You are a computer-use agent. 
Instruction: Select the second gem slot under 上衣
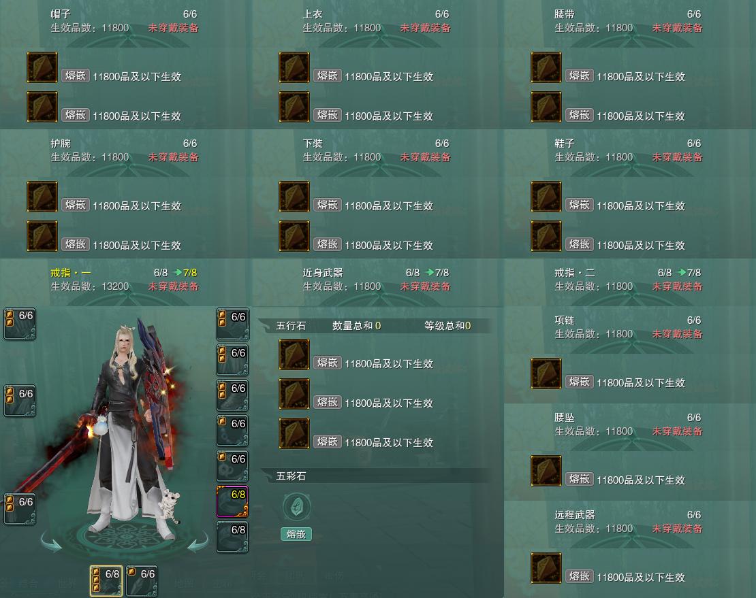(x=294, y=107)
